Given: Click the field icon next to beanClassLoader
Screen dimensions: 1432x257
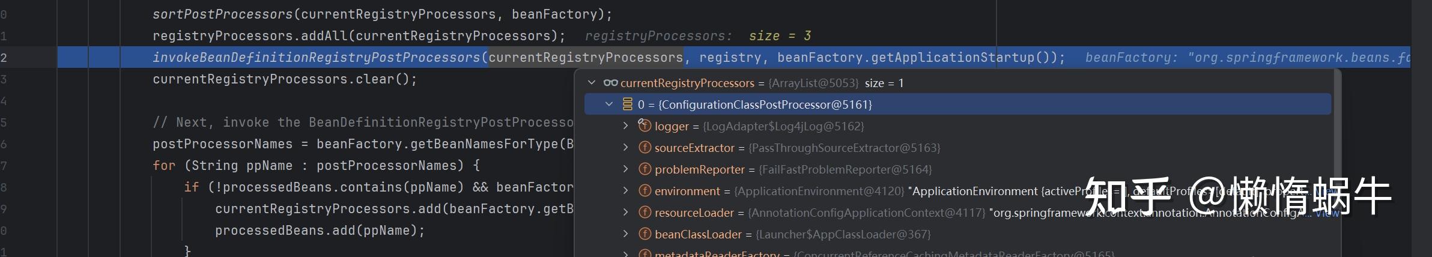Looking at the screenshot, I should coord(645,234).
